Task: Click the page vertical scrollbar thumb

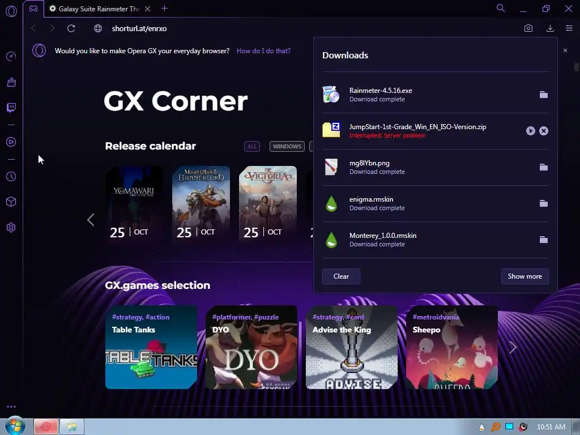Action: click(576, 67)
